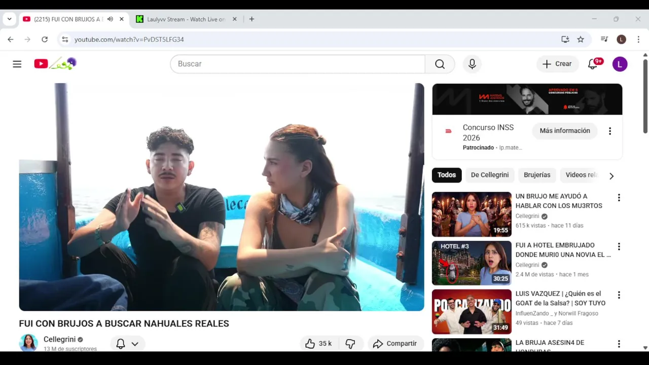Switch to Laulyvv Stream Kick tab
The height and width of the screenshot is (365, 649).
pos(186,19)
